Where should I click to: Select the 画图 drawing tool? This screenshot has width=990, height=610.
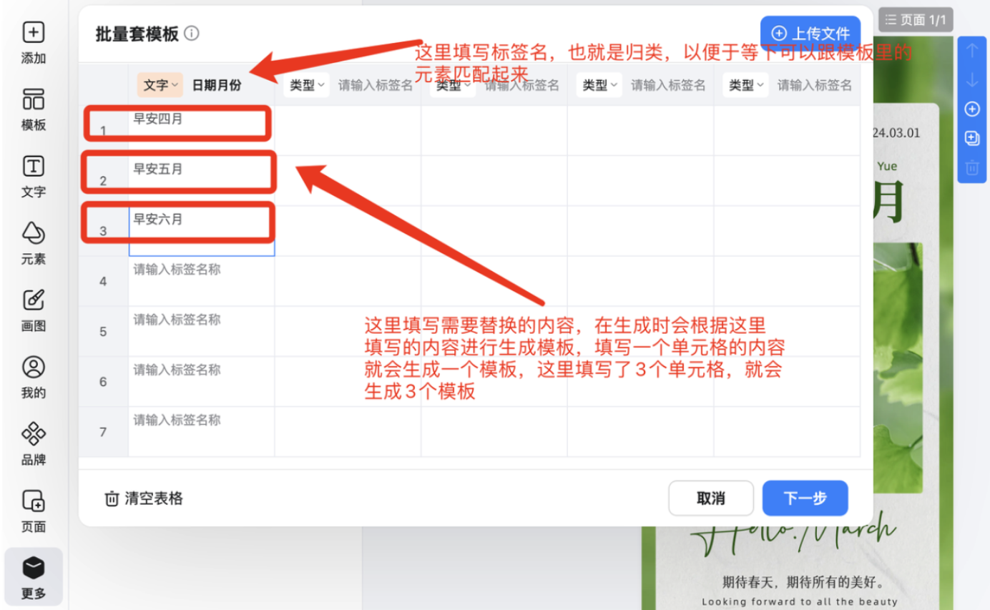34,309
